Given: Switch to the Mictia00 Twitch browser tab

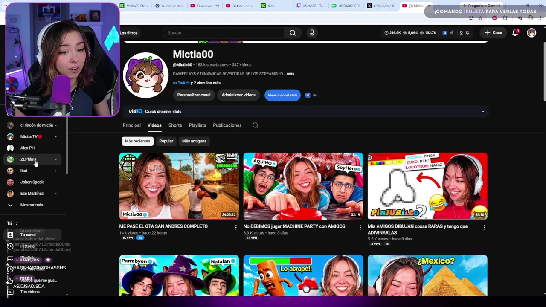Looking at the screenshot, I should coord(311,6).
